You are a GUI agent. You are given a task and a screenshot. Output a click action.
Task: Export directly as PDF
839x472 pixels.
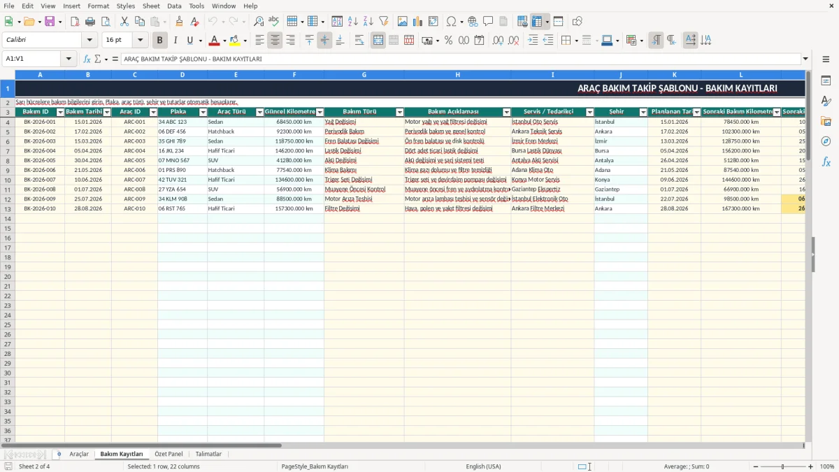(75, 22)
